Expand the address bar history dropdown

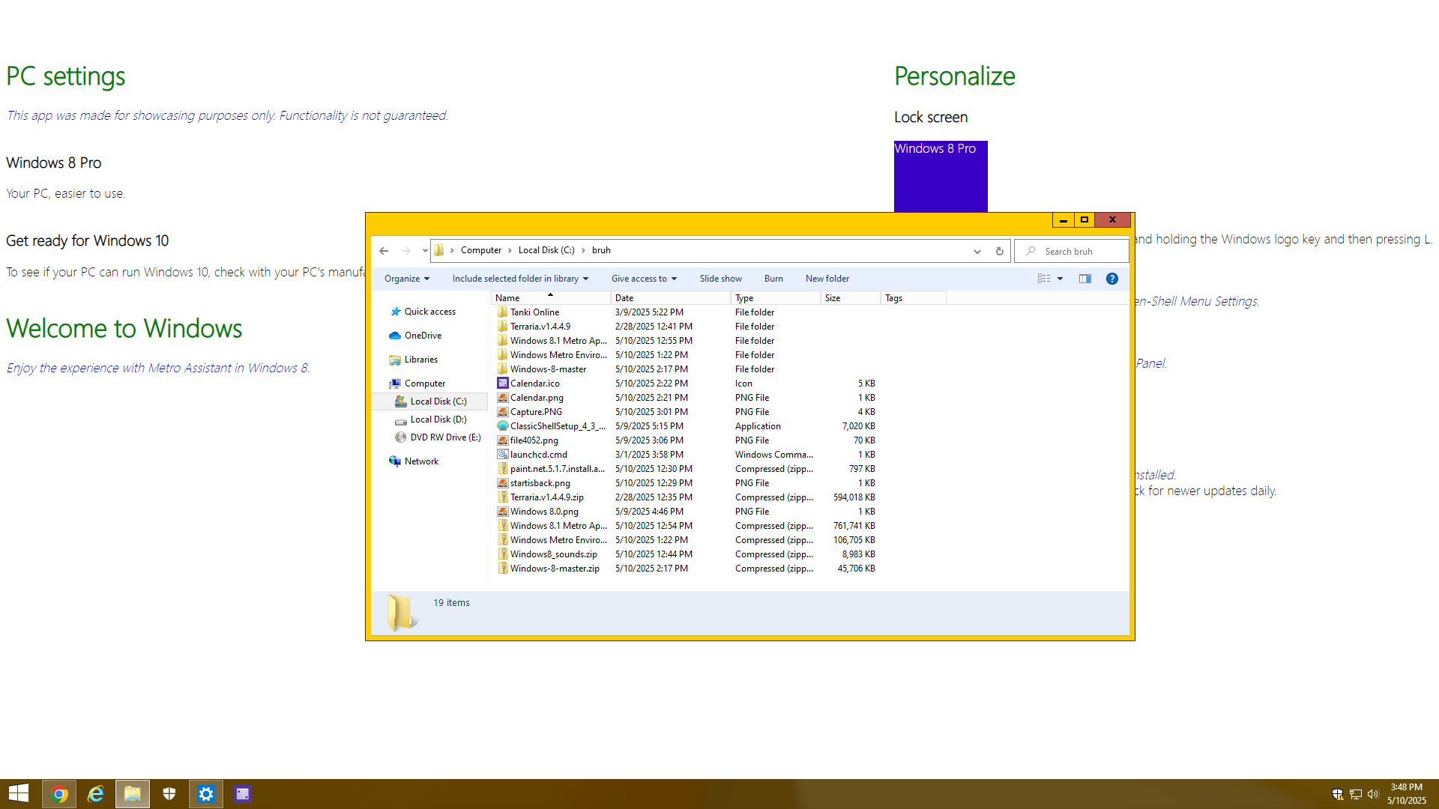[x=977, y=251]
